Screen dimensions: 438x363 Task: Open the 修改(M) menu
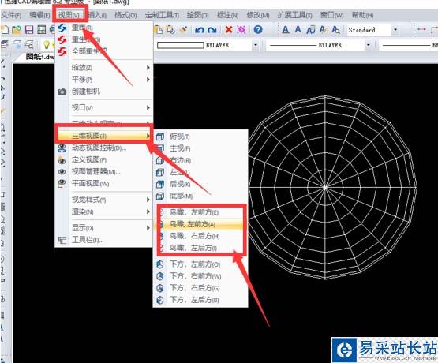click(x=258, y=15)
